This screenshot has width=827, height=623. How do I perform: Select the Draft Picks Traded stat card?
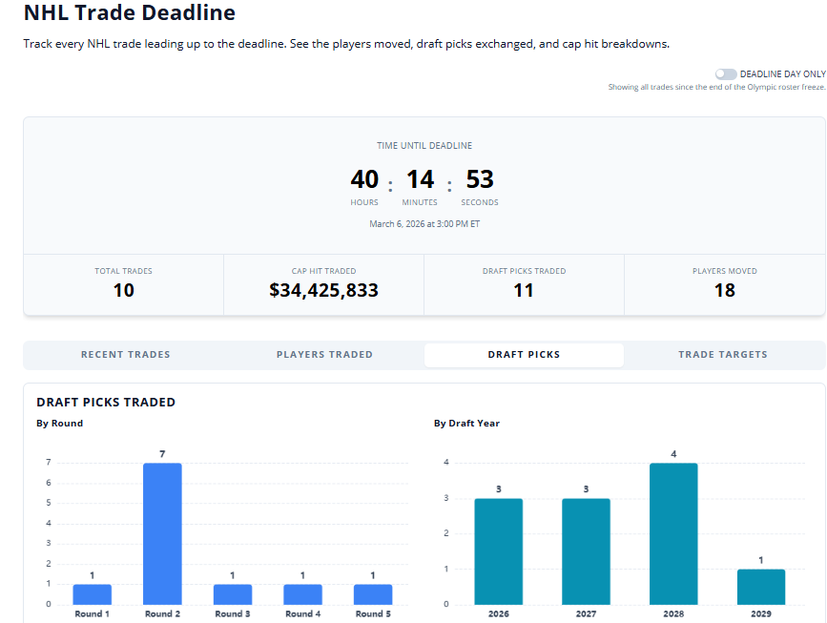coord(524,284)
